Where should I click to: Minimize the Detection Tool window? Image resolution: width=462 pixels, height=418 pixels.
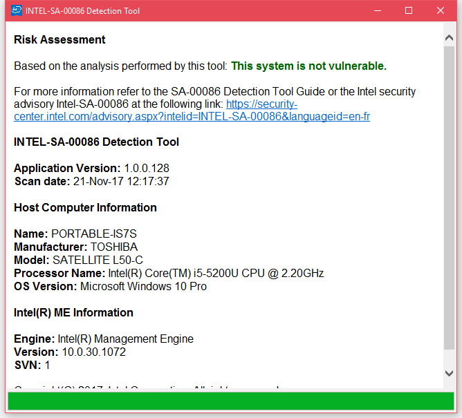pyautogui.click(x=378, y=10)
